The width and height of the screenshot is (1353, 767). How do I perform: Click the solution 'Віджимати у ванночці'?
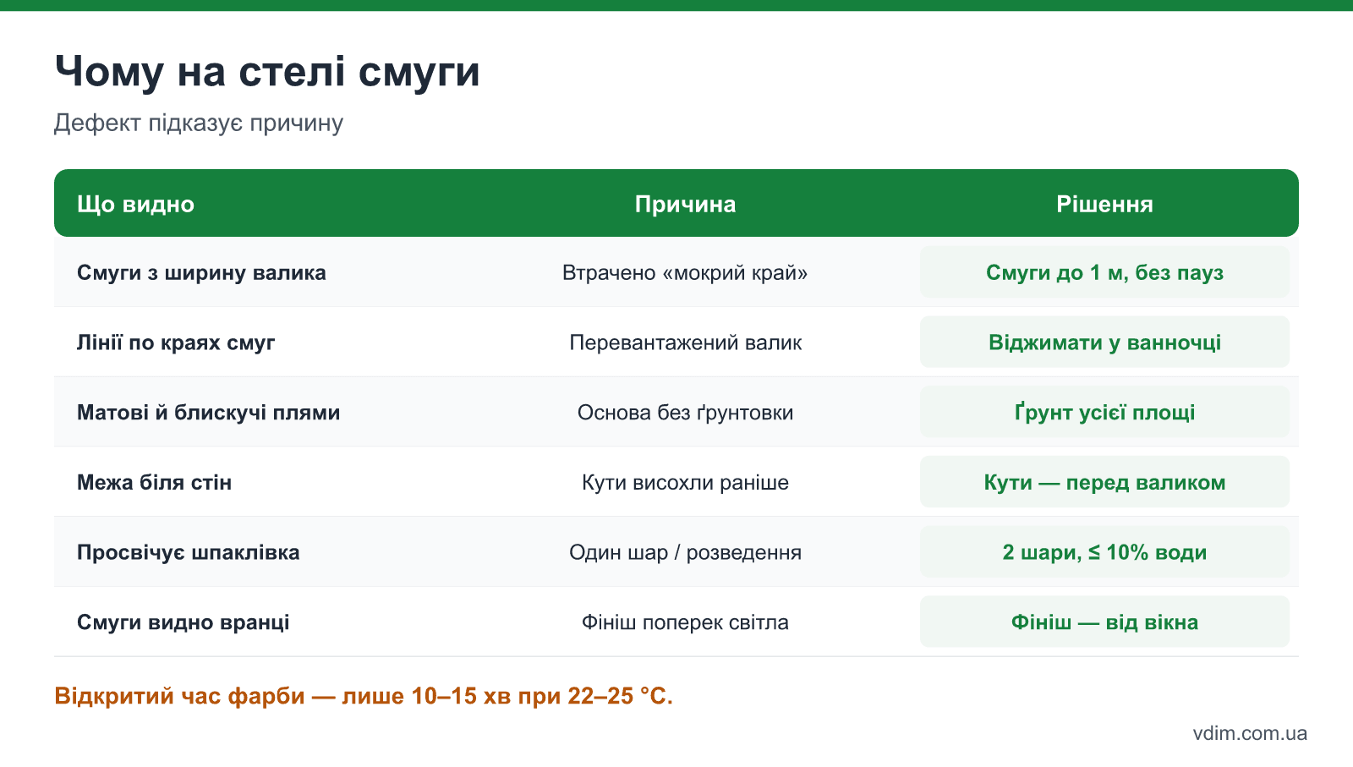[x=1104, y=342]
